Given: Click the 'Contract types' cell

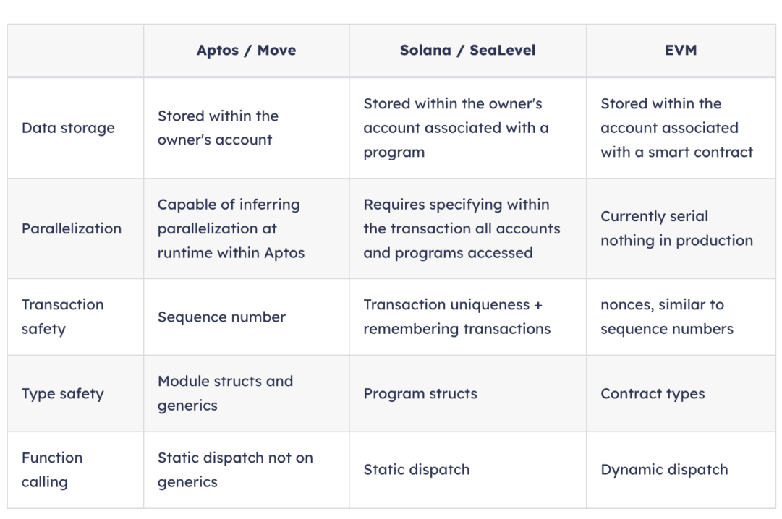Looking at the screenshot, I should 681,393.
